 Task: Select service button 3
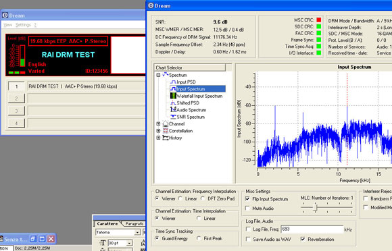pyautogui.click(x=16, y=111)
